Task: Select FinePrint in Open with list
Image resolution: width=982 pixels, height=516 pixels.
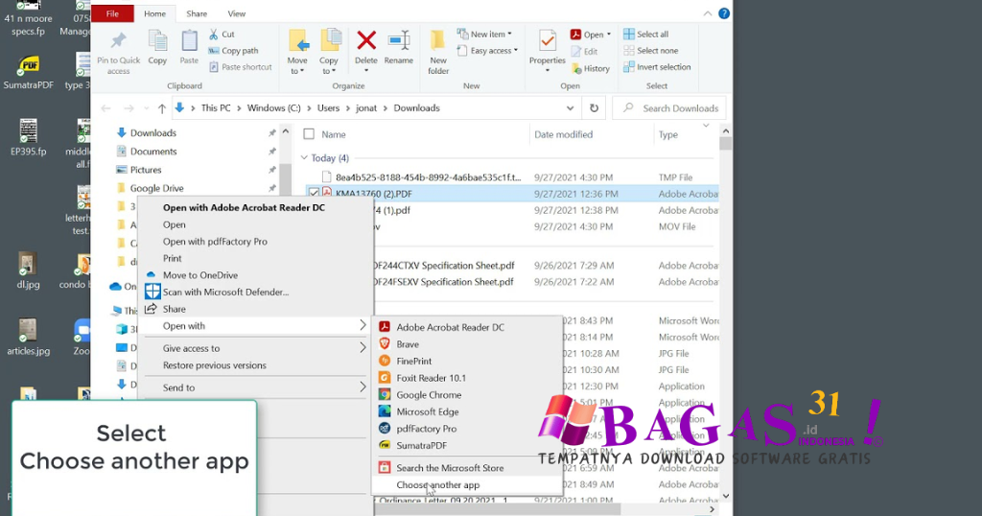Action: point(414,362)
